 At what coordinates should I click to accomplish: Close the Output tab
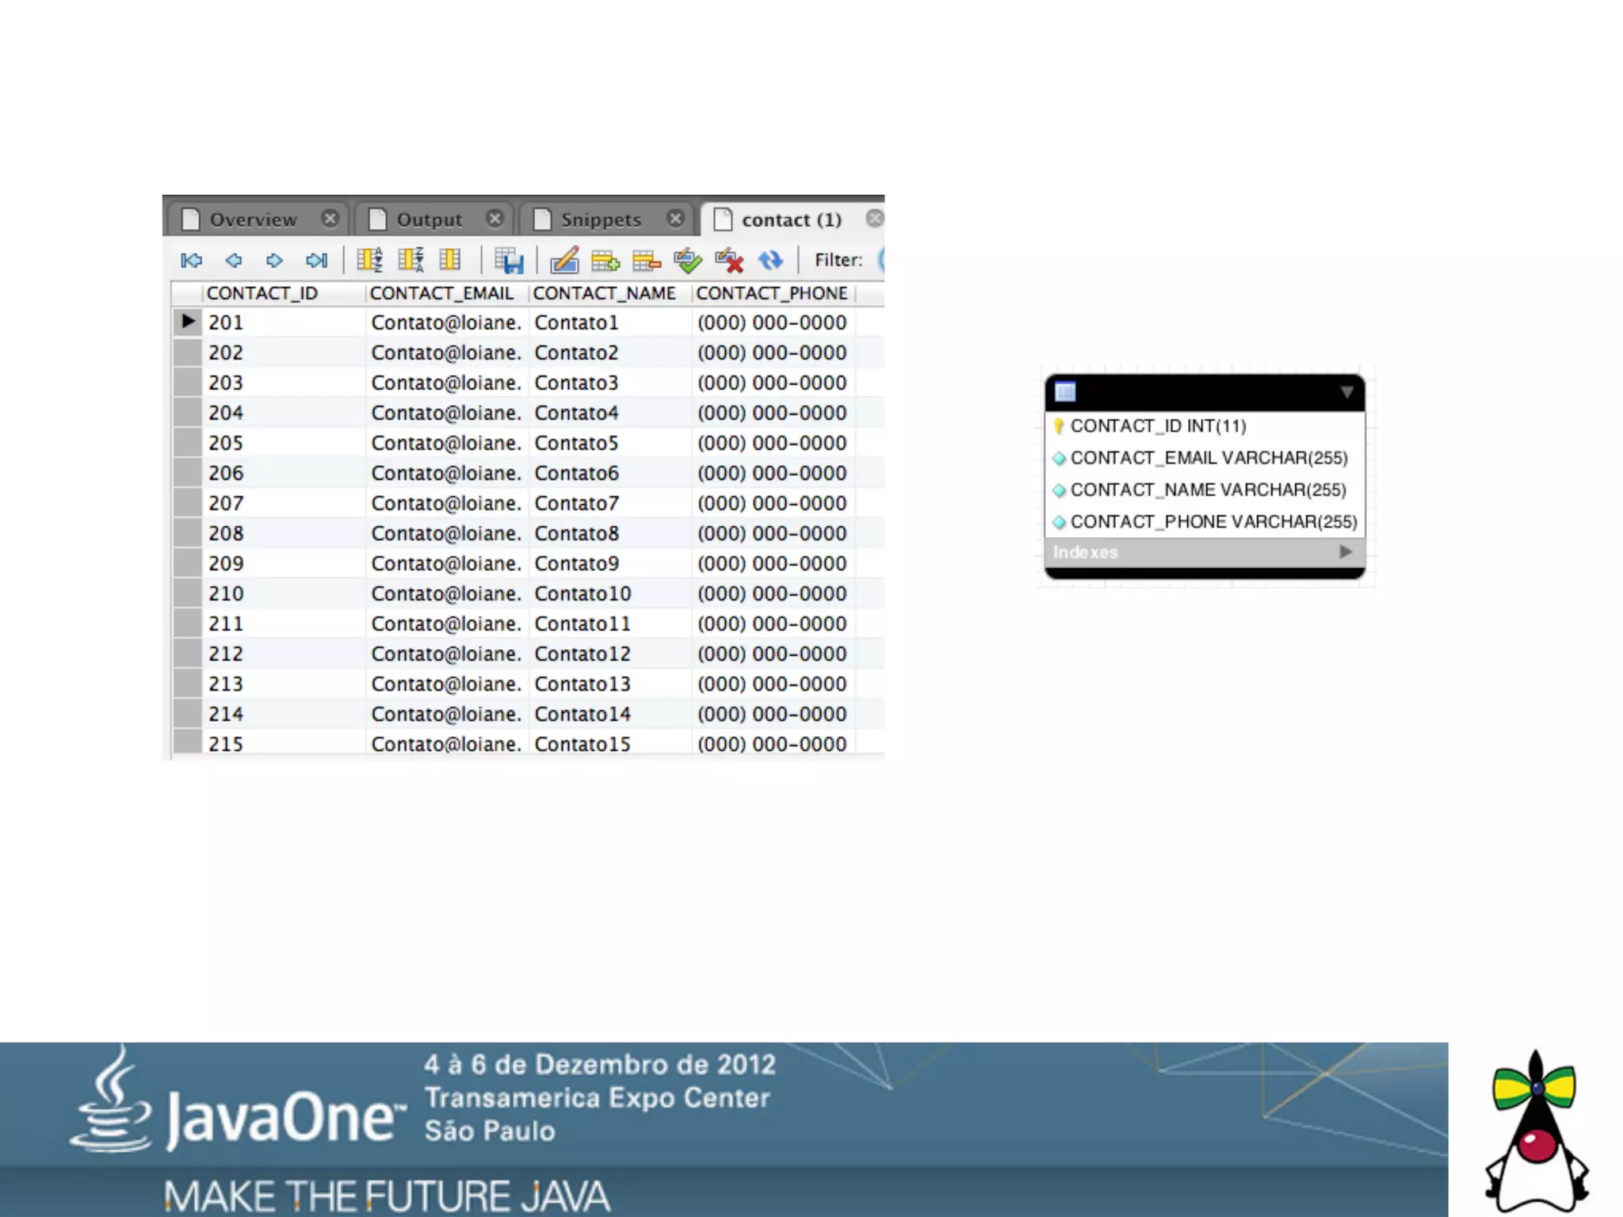click(495, 219)
